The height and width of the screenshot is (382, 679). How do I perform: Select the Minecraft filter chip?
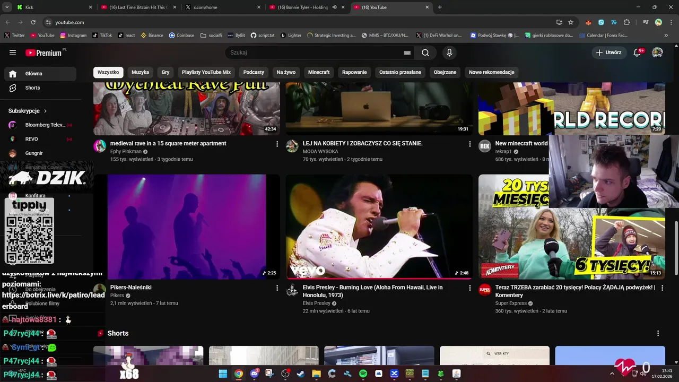[x=319, y=72]
